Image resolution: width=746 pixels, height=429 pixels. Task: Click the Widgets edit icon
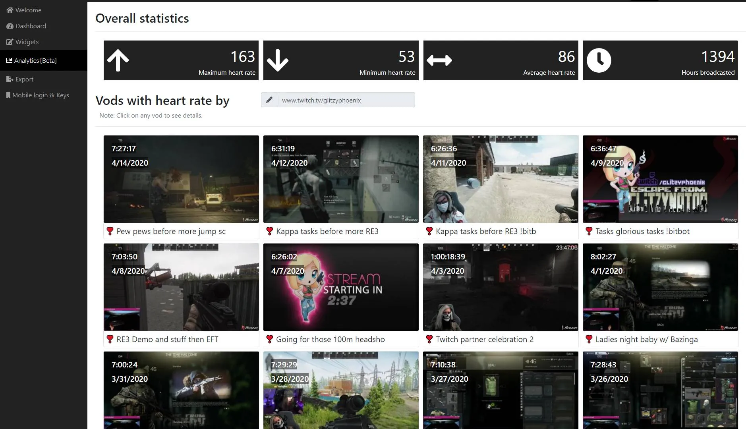coord(10,42)
